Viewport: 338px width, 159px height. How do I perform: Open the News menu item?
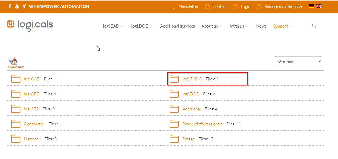[261, 26]
